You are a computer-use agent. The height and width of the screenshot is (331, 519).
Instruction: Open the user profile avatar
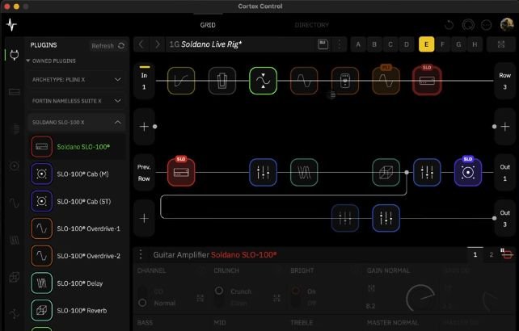507,25
